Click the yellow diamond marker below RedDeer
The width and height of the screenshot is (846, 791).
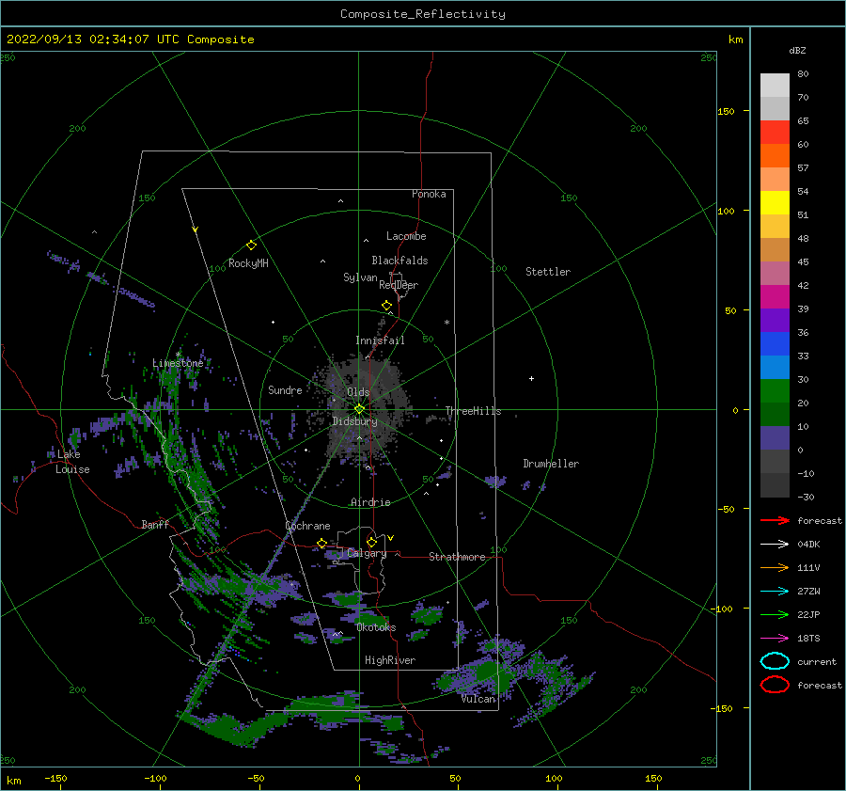[x=387, y=306]
